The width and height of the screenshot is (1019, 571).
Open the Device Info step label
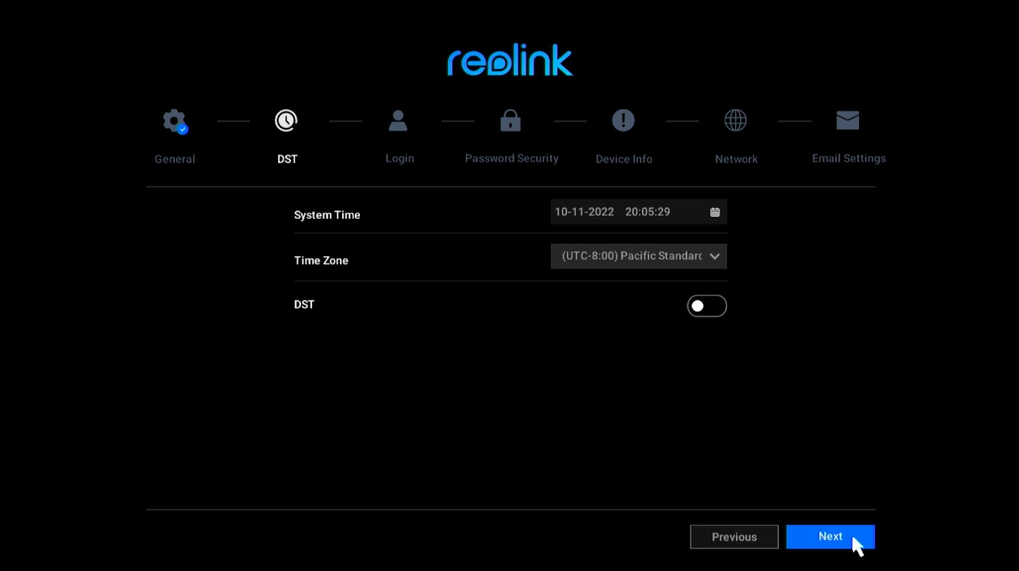624,159
